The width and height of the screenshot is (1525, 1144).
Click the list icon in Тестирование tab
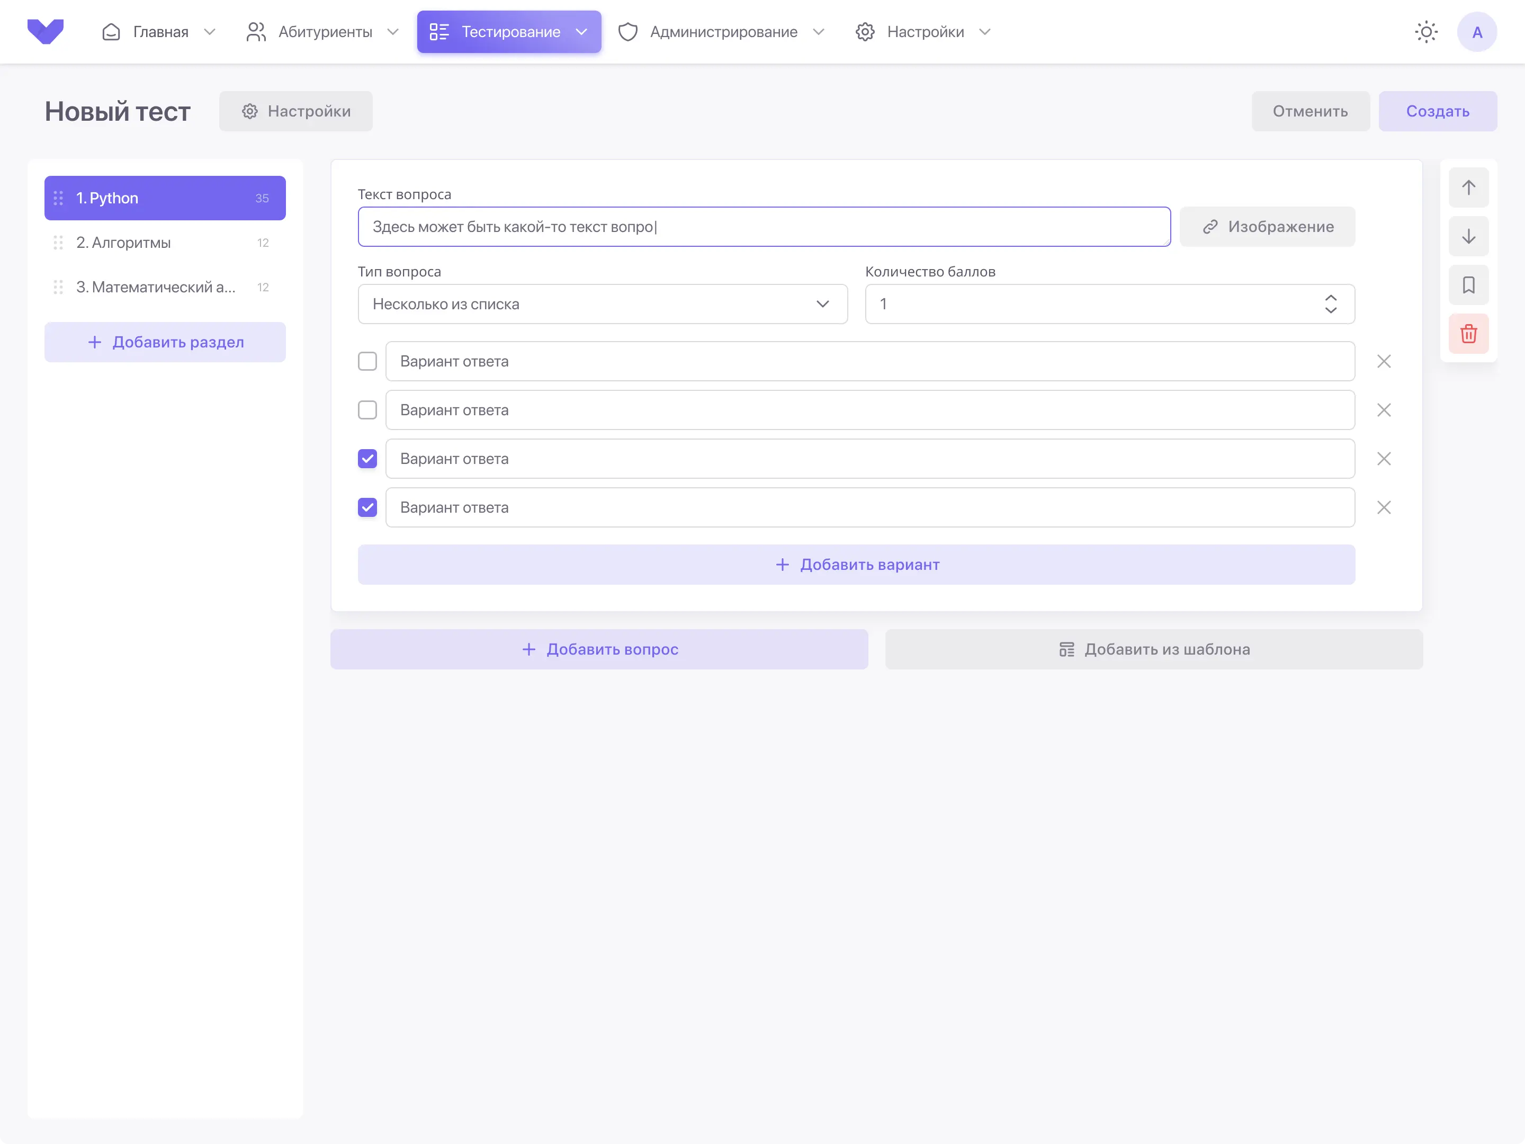click(x=439, y=32)
